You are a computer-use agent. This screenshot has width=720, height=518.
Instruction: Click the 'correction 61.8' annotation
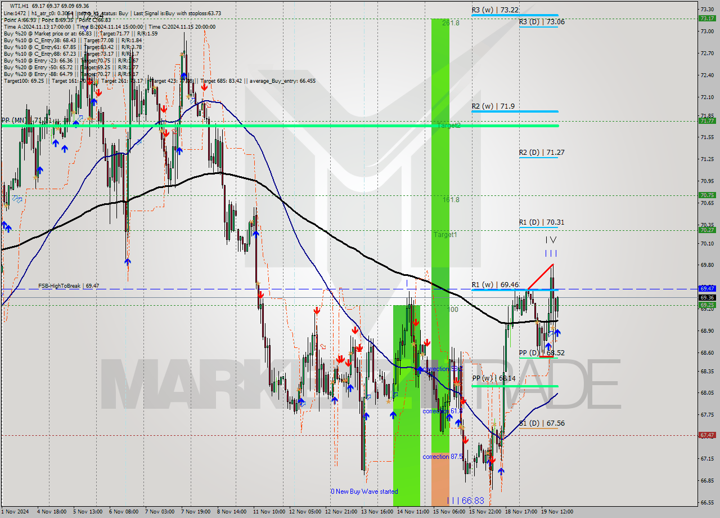[x=443, y=412]
